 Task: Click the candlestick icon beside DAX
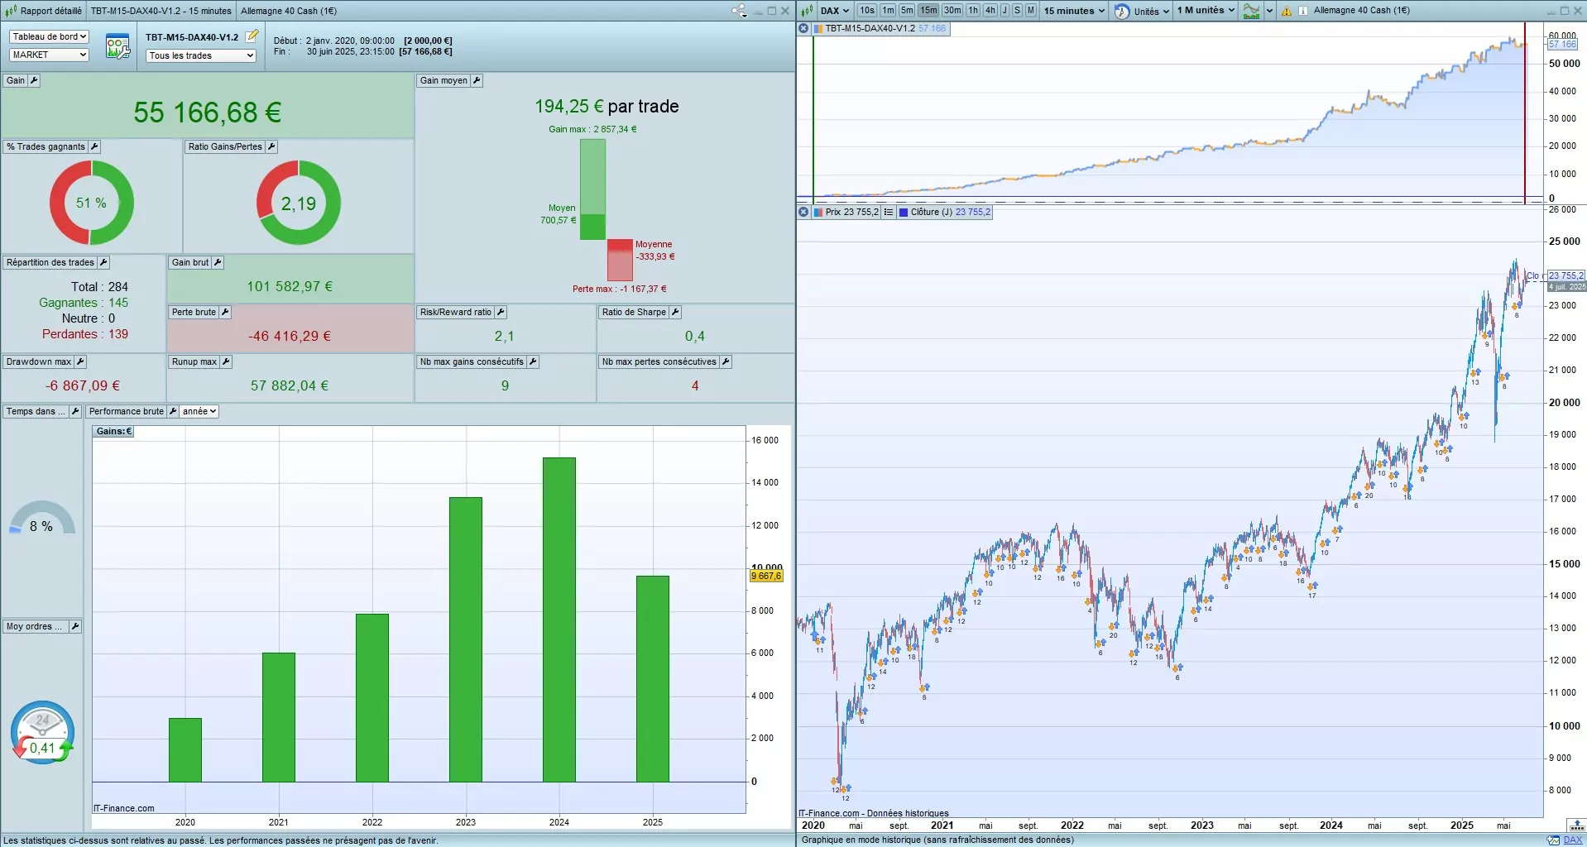click(807, 11)
